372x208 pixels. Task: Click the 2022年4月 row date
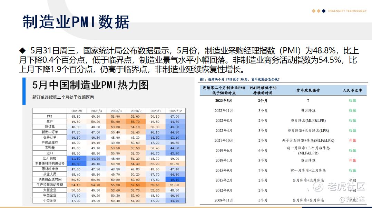coord(224,130)
